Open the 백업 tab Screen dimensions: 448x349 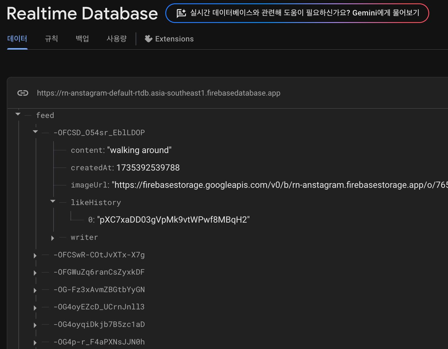[x=82, y=39]
